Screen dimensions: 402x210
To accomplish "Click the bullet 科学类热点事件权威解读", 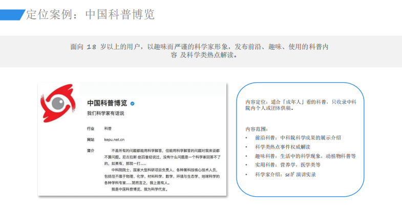I will [282, 147].
